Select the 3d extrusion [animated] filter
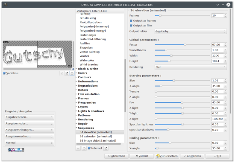 [x=96, y=137]
